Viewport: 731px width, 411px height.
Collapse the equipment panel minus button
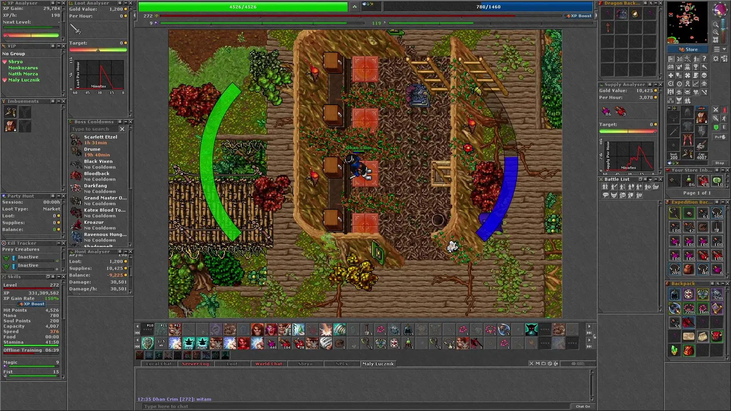669,108
